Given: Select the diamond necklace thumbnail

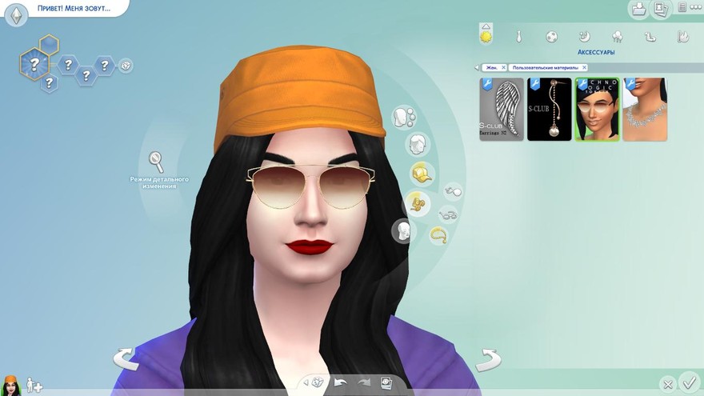Looking at the screenshot, I should click(645, 109).
